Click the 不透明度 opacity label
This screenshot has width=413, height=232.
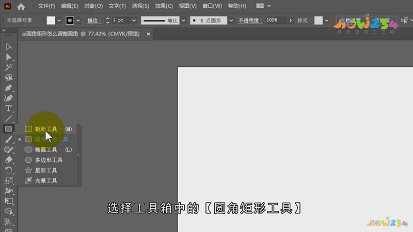pos(250,20)
